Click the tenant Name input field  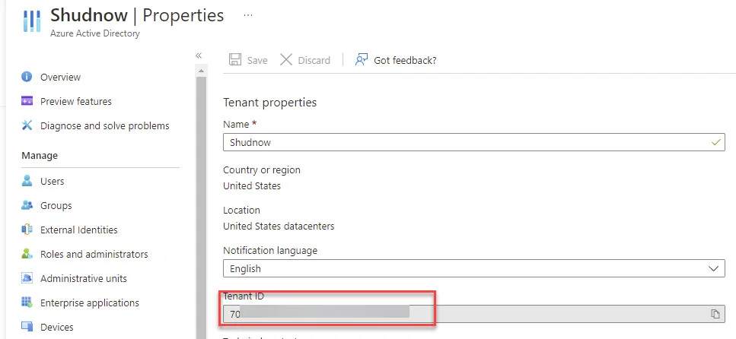tap(474, 142)
